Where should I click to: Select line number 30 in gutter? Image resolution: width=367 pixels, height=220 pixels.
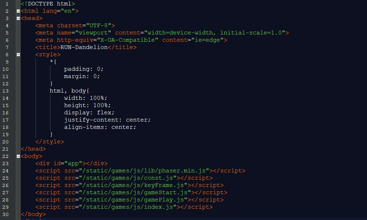(x=5, y=215)
